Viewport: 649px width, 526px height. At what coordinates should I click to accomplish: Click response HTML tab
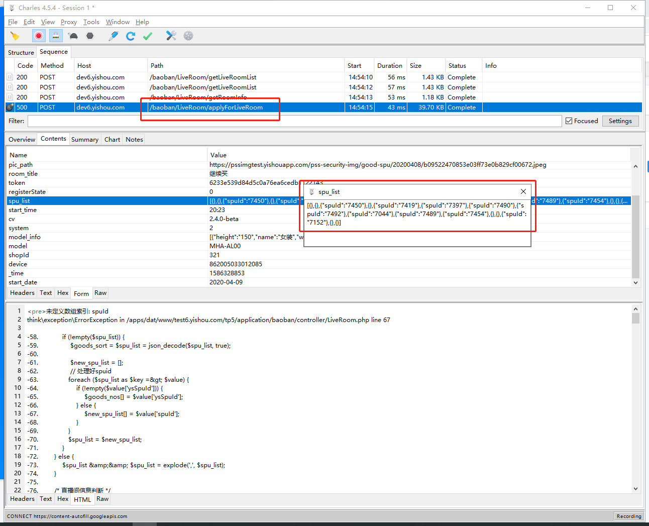82,499
